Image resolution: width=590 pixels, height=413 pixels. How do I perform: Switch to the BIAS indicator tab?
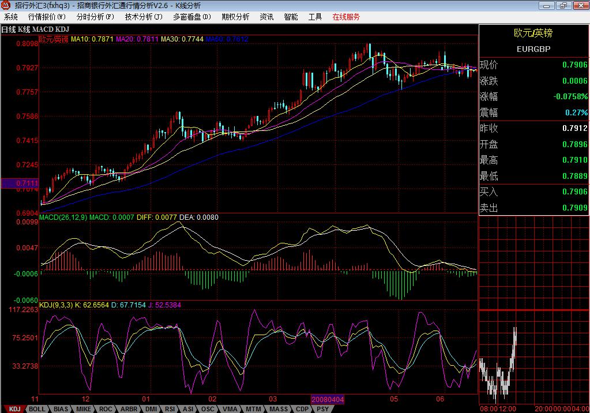click(x=61, y=409)
